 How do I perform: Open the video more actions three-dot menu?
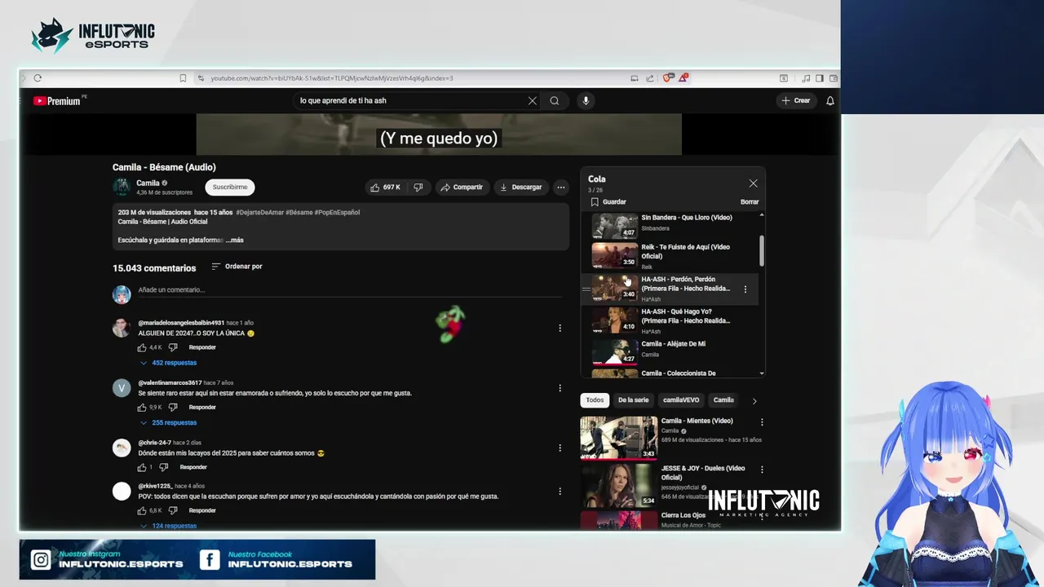coord(560,188)
